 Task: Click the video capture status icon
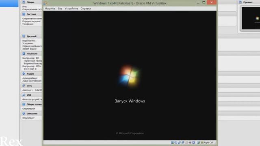190,142
